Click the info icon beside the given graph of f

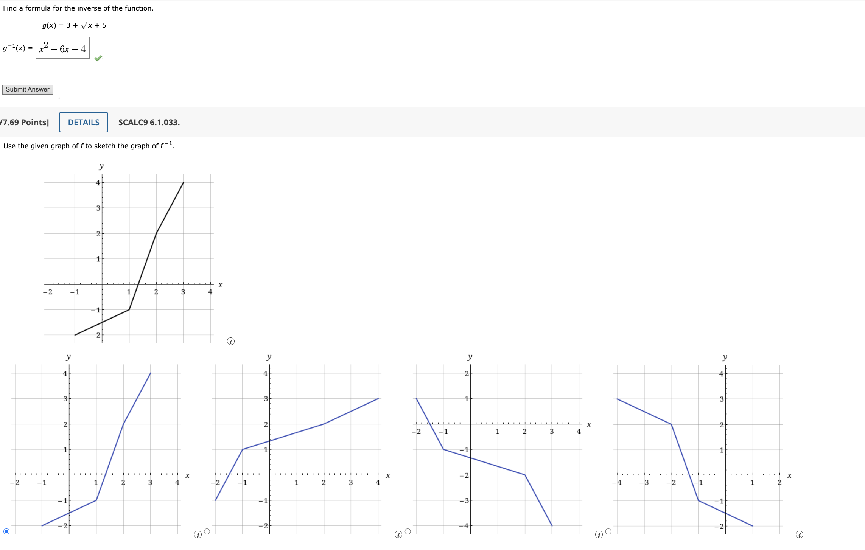[230, 341]
